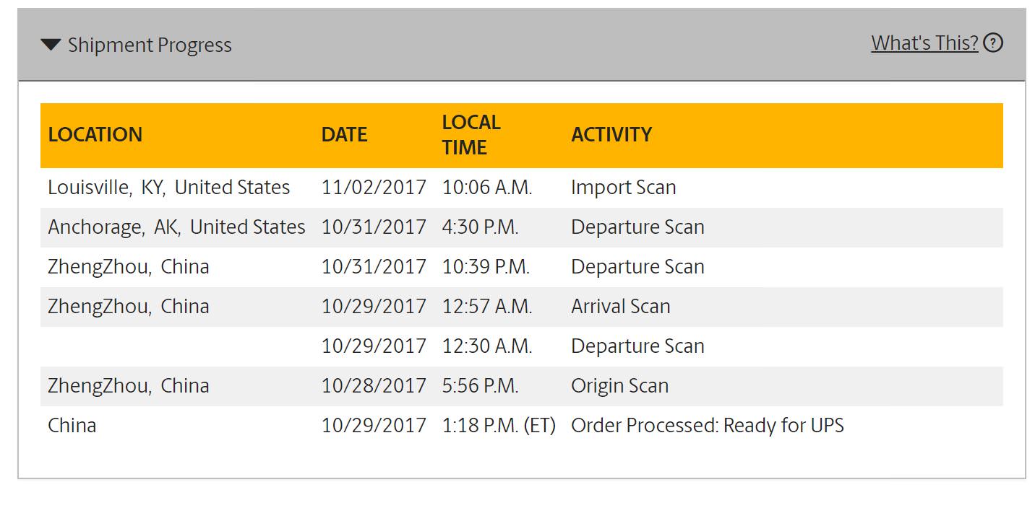The image size is (1035, 508).
Task: Click the Origin Scan activity entry
Action: 619,386
